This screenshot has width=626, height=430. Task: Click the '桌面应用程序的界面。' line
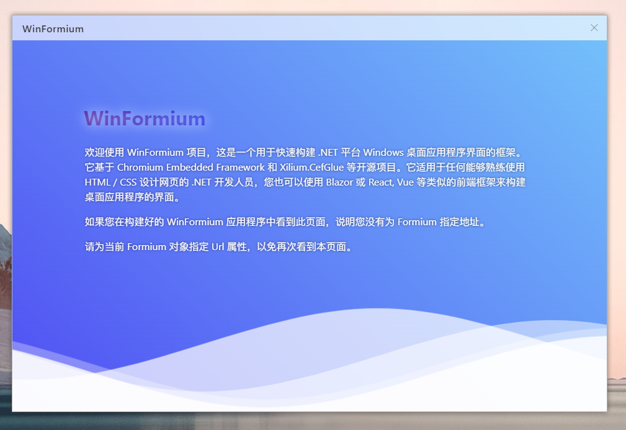click(133, 198)
